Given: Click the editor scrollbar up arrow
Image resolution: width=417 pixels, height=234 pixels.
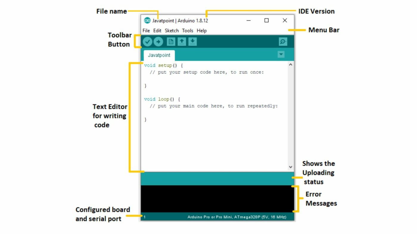Looking at the screenshot, I should click(x=291, y=64).
